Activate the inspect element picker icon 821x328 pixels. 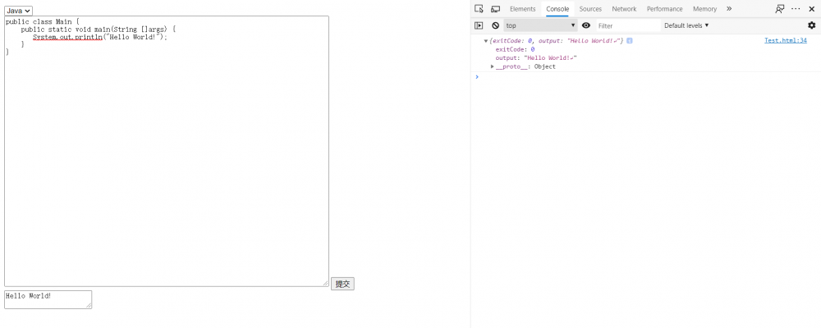(x=479, y=9)
